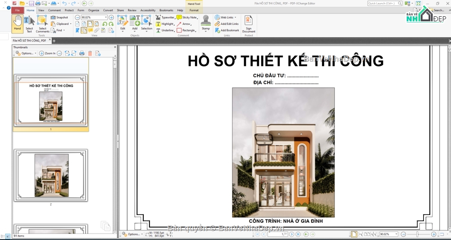Add a Sticky Note comment
The image size is (451, 240).
coord(187,17)
